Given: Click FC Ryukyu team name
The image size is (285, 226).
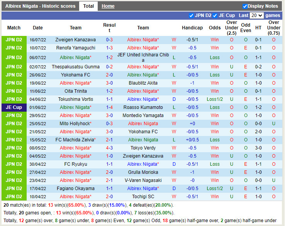Looking at the screenshot, I should [x=76, y=164].
